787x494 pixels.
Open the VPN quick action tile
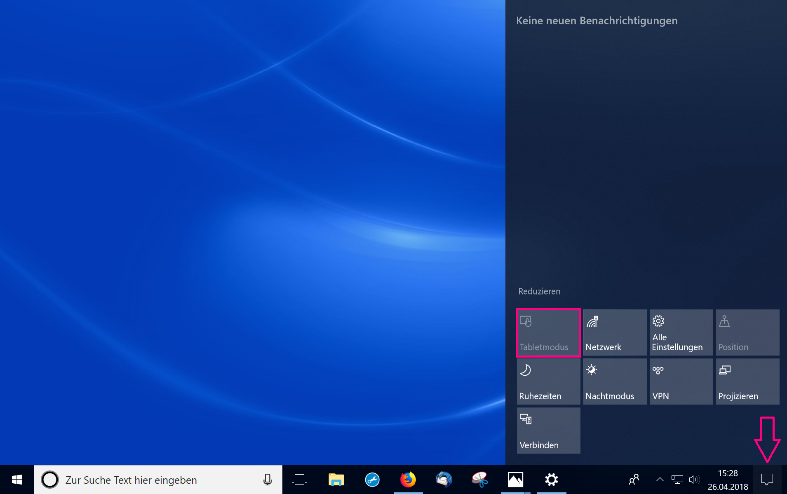tap(681, 382)
